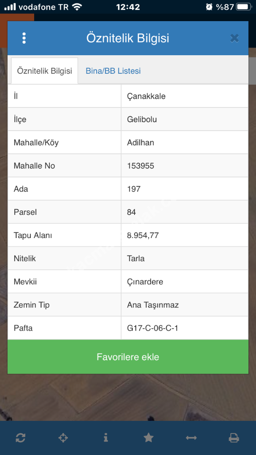
Task: Tap the horizontal measure arrows icon
Action: pyautogui.click(x=191, y=438)
